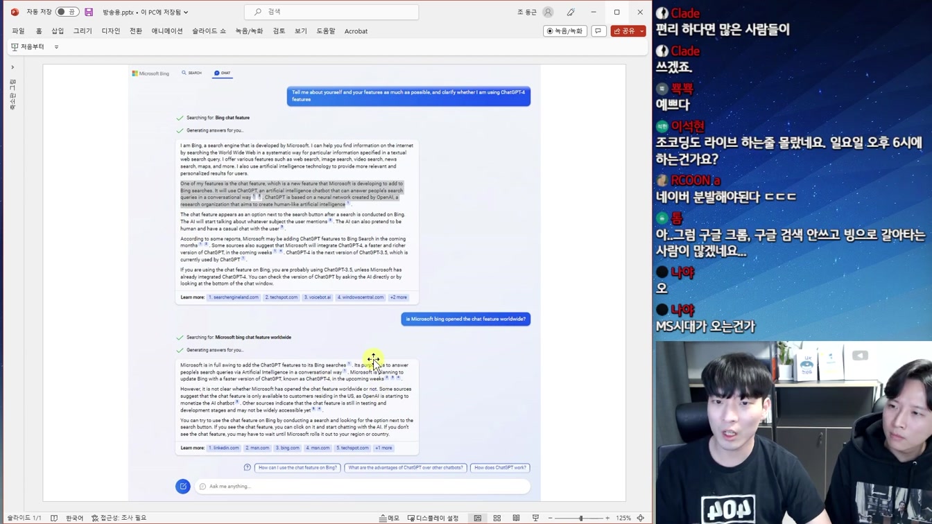
Task: Click the 'Ask me anything...' input field
Action: [363, 487]
